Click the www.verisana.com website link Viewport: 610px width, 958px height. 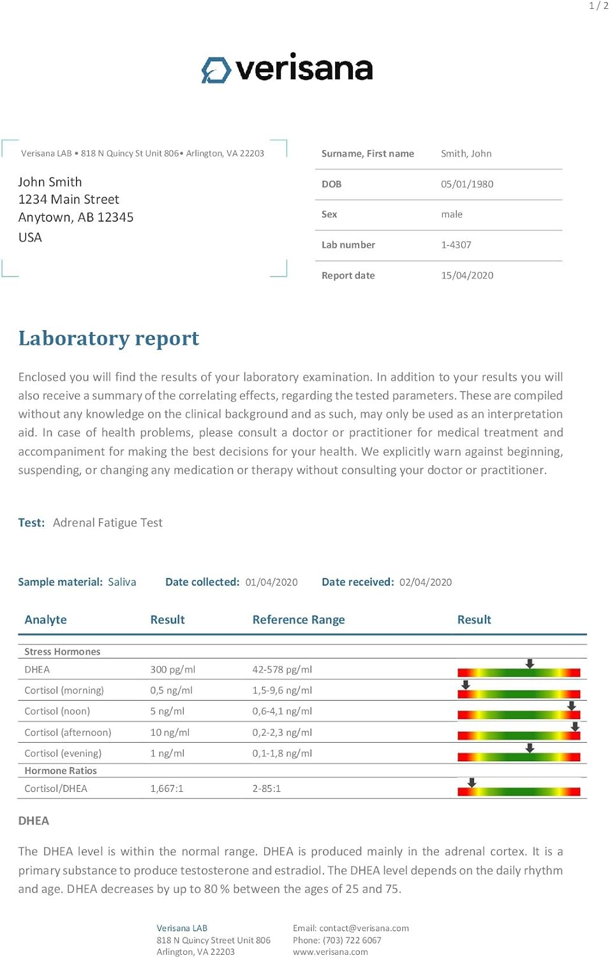tap(331, 952)
